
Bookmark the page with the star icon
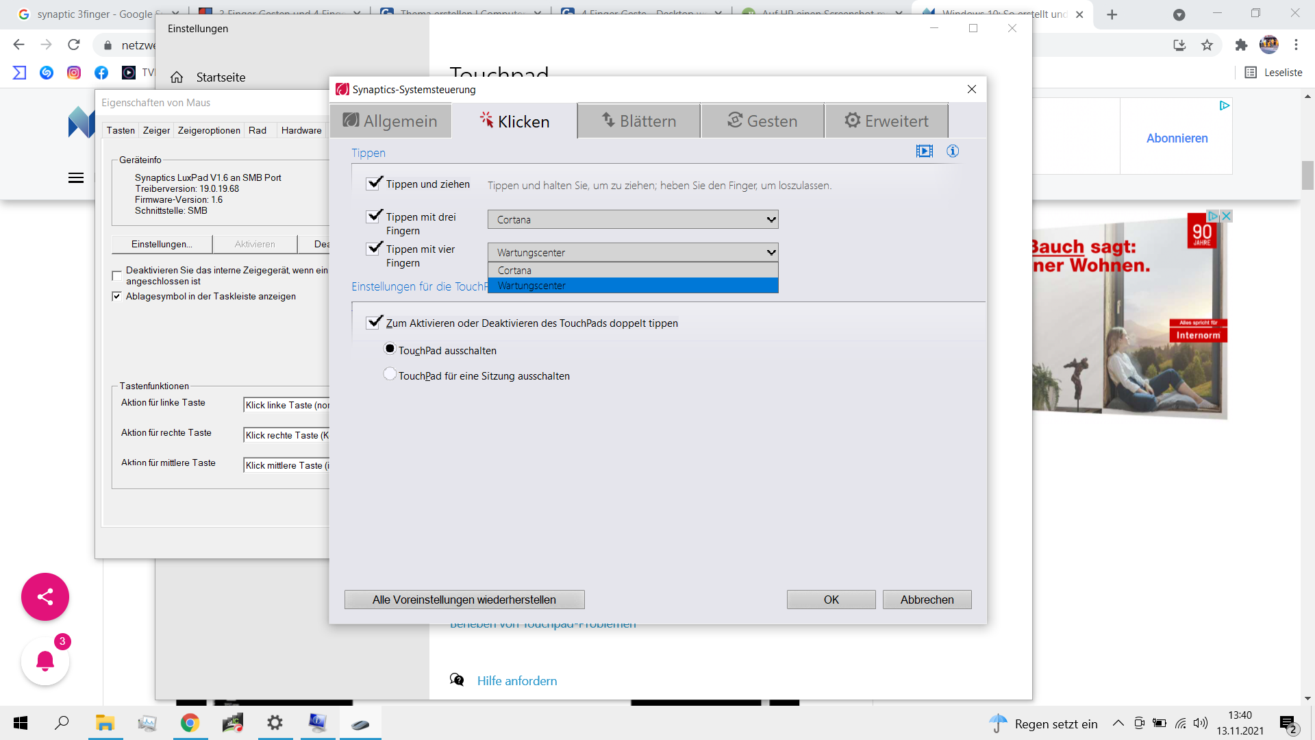tap(1207, 45)
